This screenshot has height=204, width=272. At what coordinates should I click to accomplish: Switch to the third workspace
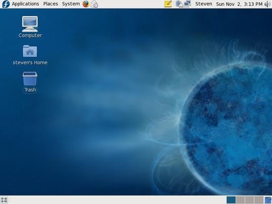(249, 200)
